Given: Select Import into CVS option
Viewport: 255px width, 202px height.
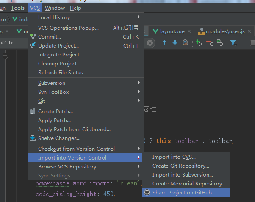Looking at the screenshot, I should [186, 157].
